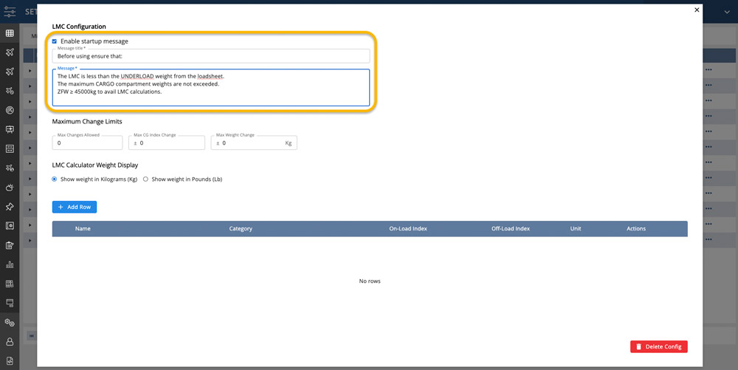Screen dimensions: 738x370
Task: Click the Max Changes Allowed field
Action: pyautogui.click(x=89, y=143)
